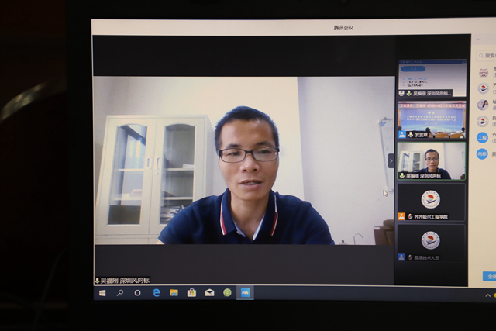
Task: Click the blue 工程 avatar in member list
Action: click(x=482, y=137)
